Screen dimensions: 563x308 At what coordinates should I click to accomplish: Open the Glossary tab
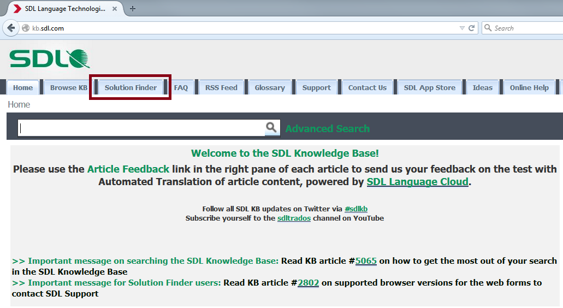(x=270, y=87)
